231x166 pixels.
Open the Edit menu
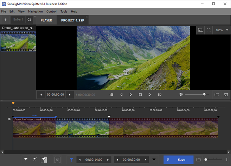point(12,11)
